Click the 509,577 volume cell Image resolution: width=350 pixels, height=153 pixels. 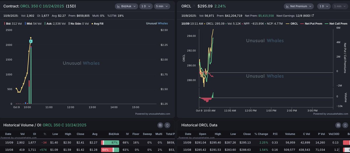pos(290,150)
